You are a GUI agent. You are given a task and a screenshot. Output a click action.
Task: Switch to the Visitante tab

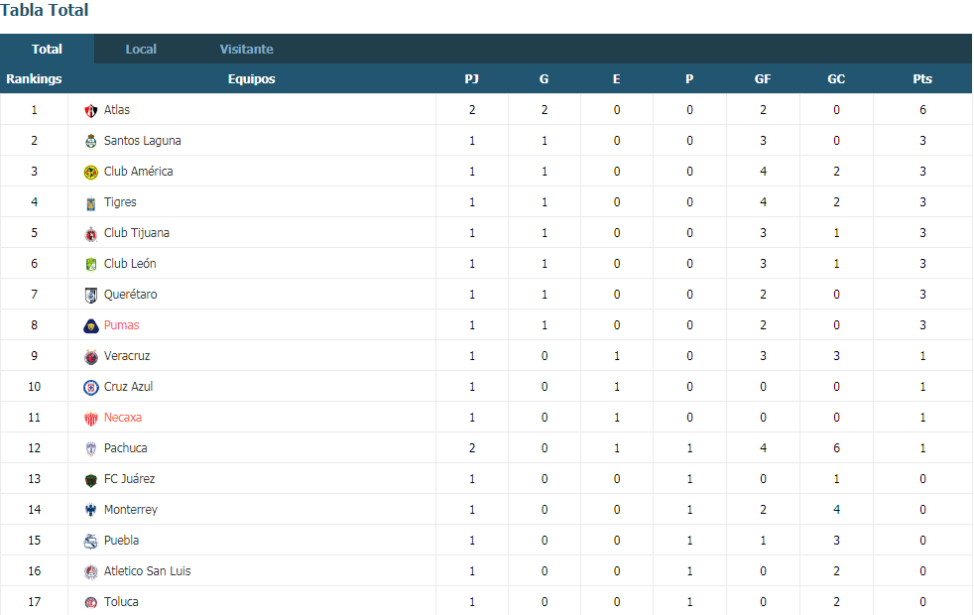point(247,49)
